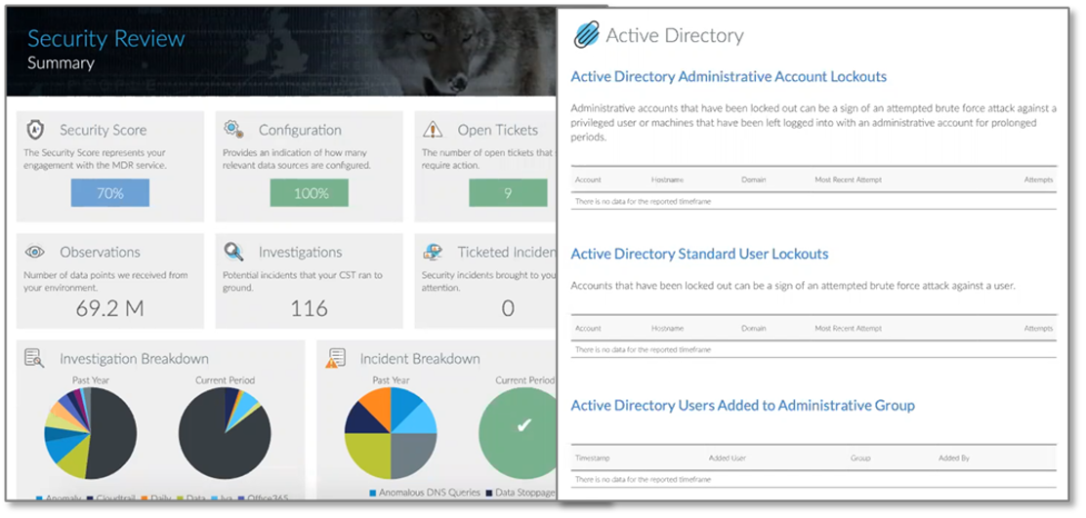Viewport: 1086px width, 518px height.
Task: Click the Anomalous DNS Queries legend swatch
Action: 373,493
